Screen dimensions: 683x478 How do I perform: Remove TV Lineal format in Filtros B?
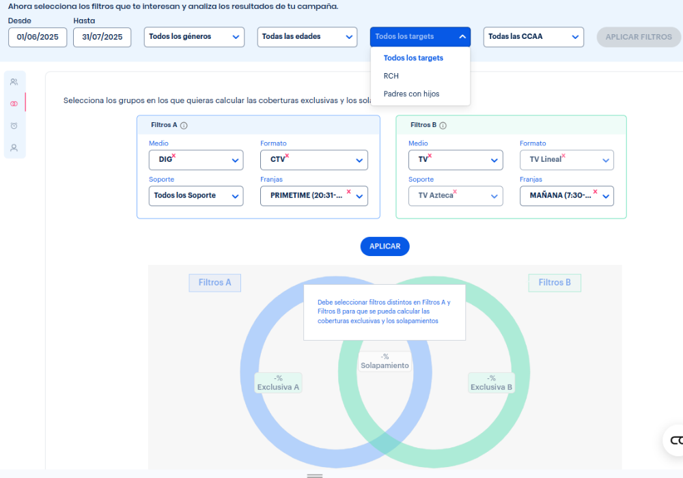tap(563, 156)
